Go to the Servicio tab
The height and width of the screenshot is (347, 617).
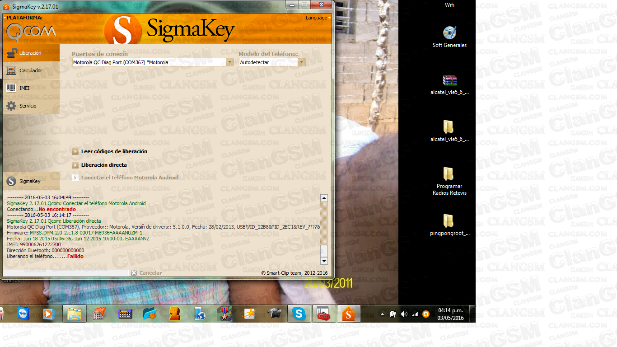[31, 106]
